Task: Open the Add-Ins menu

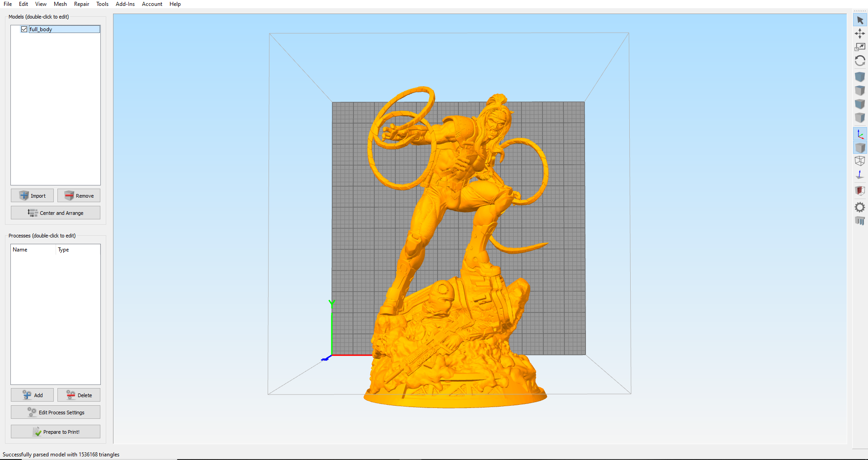Action: 125,4
